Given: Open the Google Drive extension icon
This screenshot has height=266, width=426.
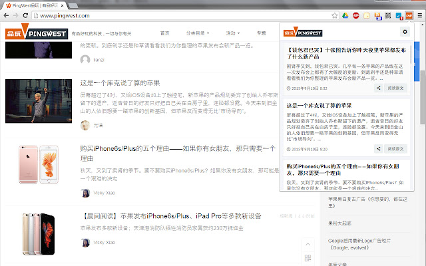Looking at the screenshot, I should coord(345,15).
